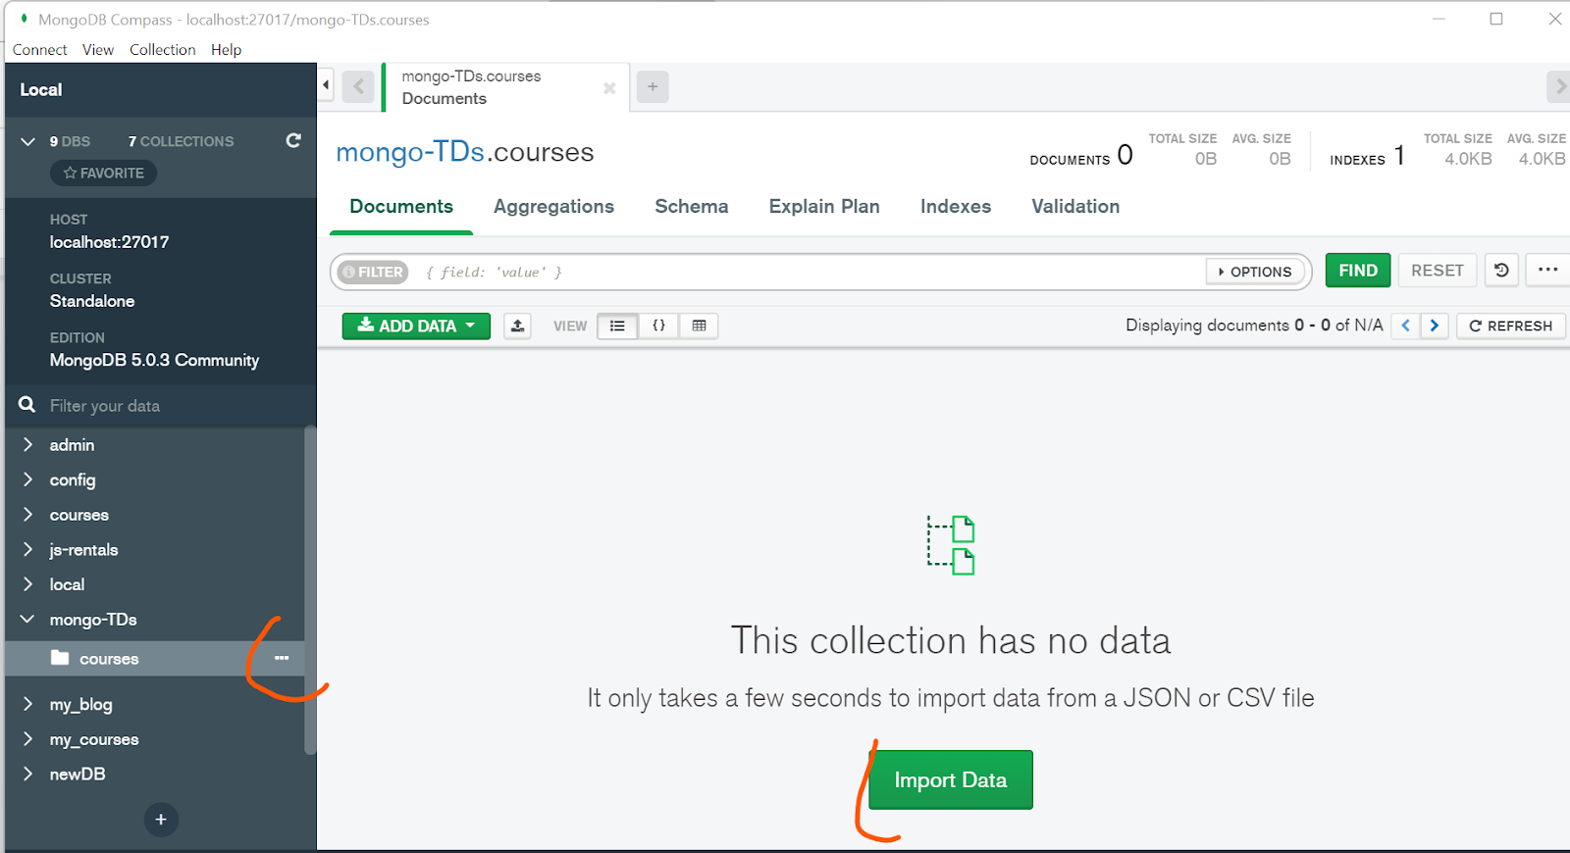Screen dimensions: 1570x853
Task: Select the my_blog database name
Action: coord(81,704)
